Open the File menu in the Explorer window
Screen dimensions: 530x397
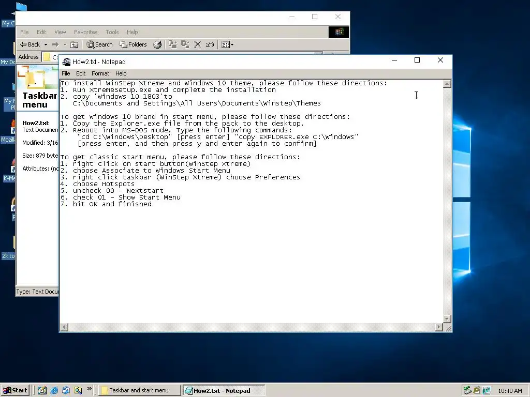[x=24, y=32]
